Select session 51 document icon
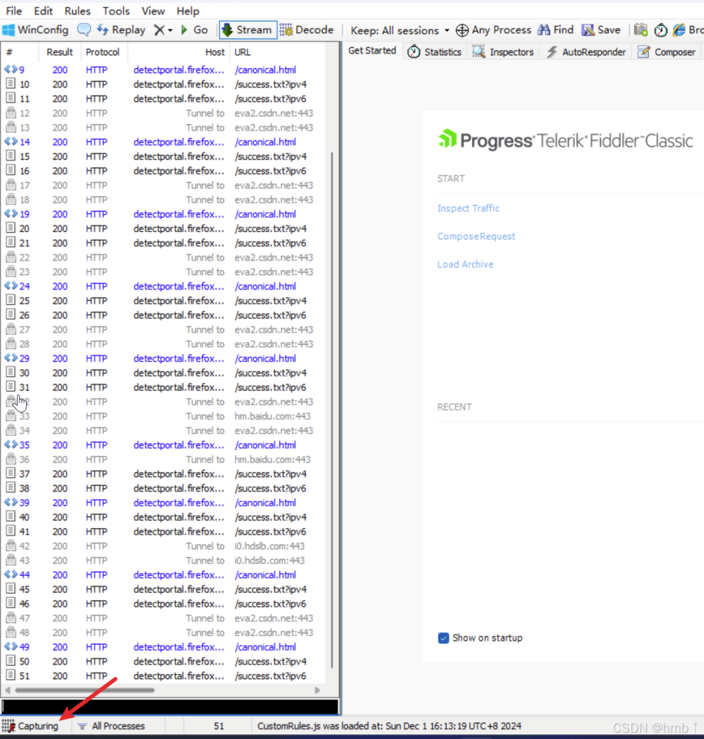This screenshot has width=704, height=739. (10, 675)
